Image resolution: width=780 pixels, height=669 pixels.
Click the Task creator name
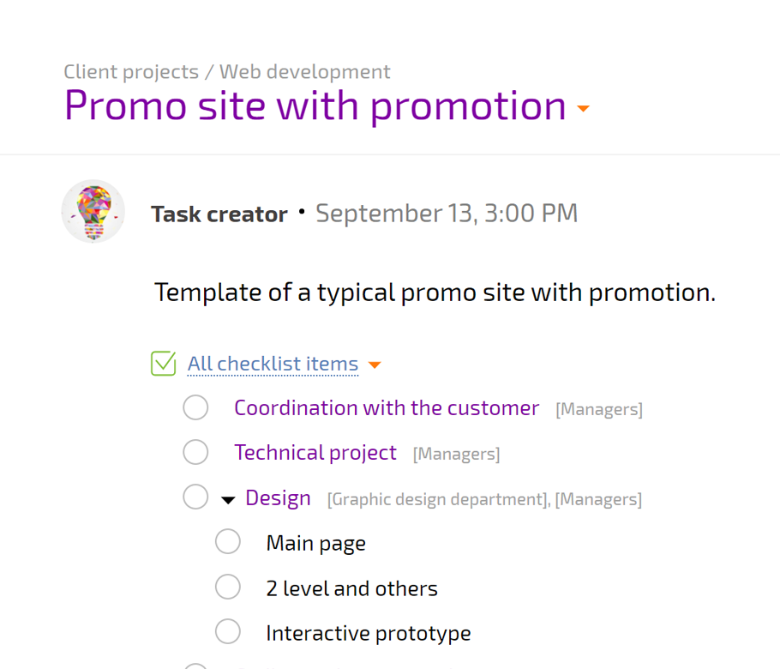tap(219, 214)
